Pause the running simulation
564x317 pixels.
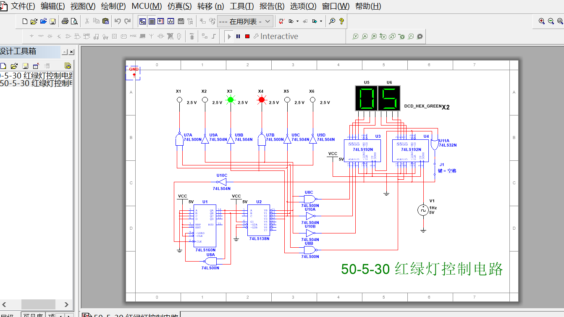click(238, 37)
